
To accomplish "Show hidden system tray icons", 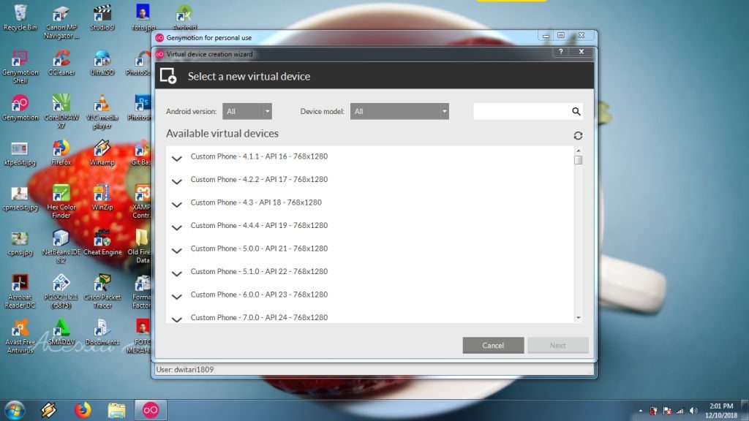I will coord(640,411).
